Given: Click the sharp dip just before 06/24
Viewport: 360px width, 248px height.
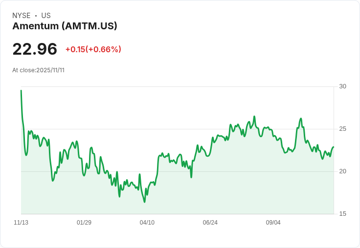Looking at the screenshot, I should coord(191,177).
